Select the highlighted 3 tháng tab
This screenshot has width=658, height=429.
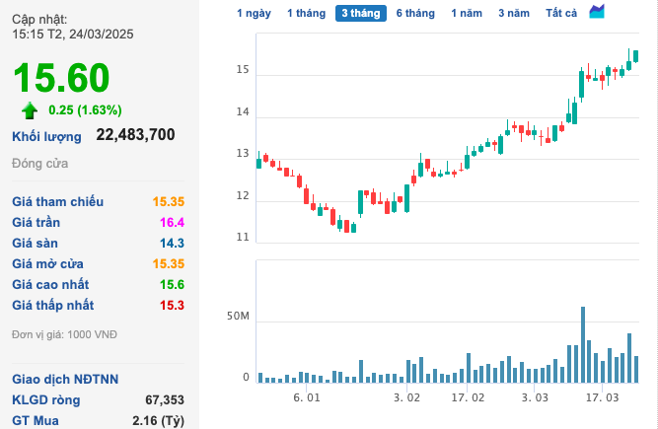tap(360, 13)
